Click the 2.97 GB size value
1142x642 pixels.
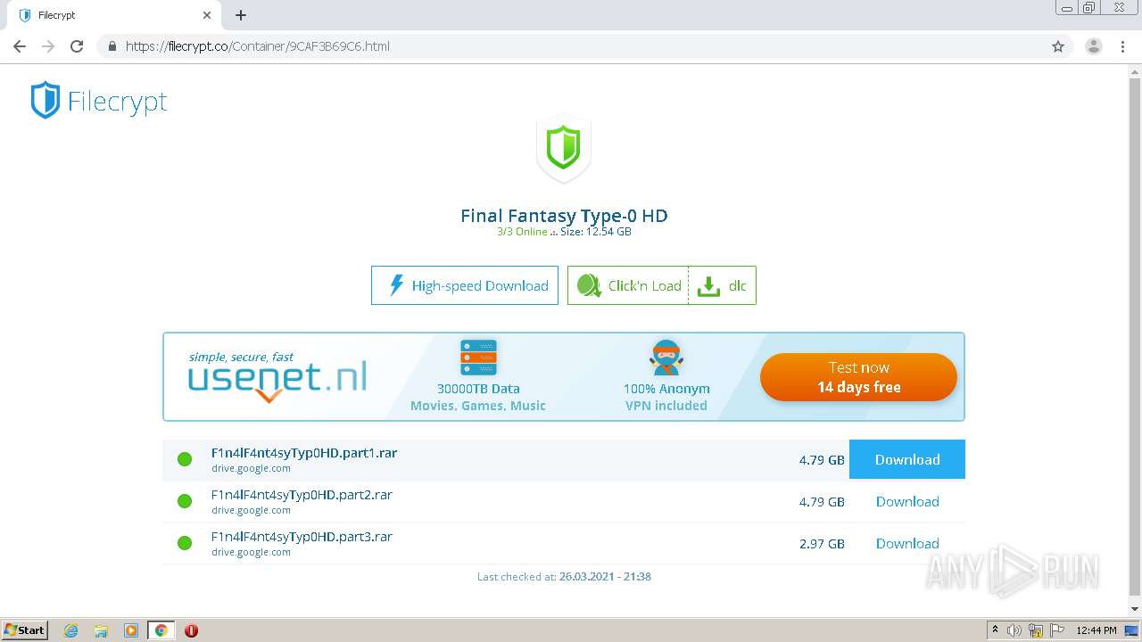pyautogui.click(x=822, y=544)
